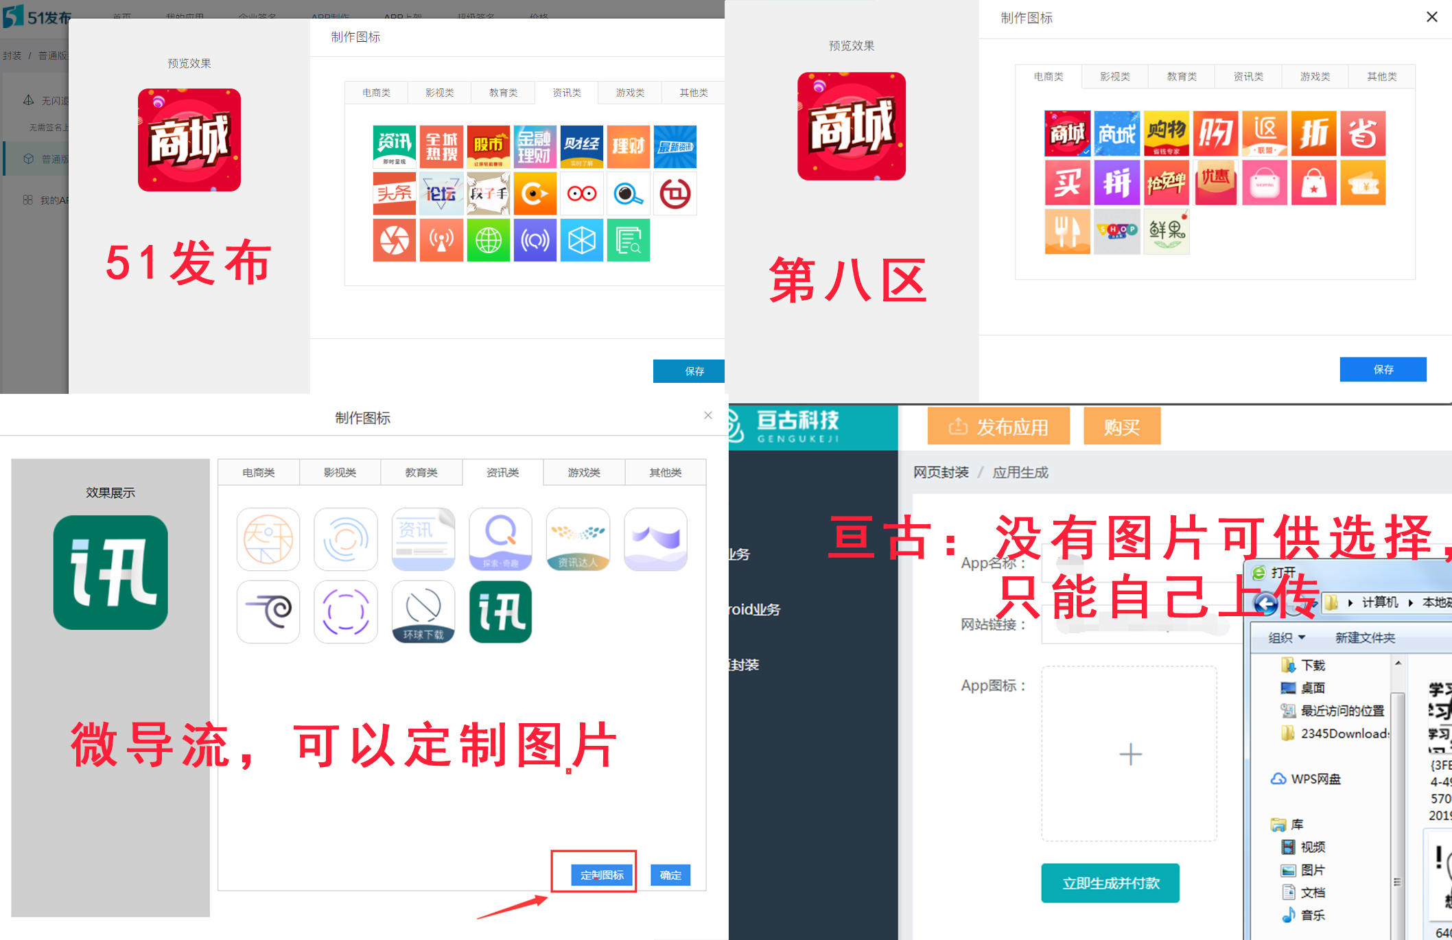Open the 2345Downloads folder
This screenshot has width=1452, height=940.
click(x=1335, y=733)
